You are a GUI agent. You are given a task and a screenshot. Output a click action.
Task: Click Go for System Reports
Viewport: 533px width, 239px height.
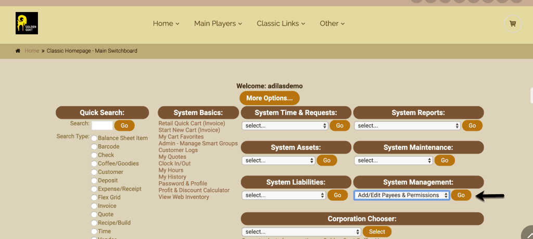472,125
